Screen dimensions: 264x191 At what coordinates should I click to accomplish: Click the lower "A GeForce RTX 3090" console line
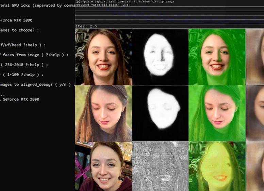point(19,99)
